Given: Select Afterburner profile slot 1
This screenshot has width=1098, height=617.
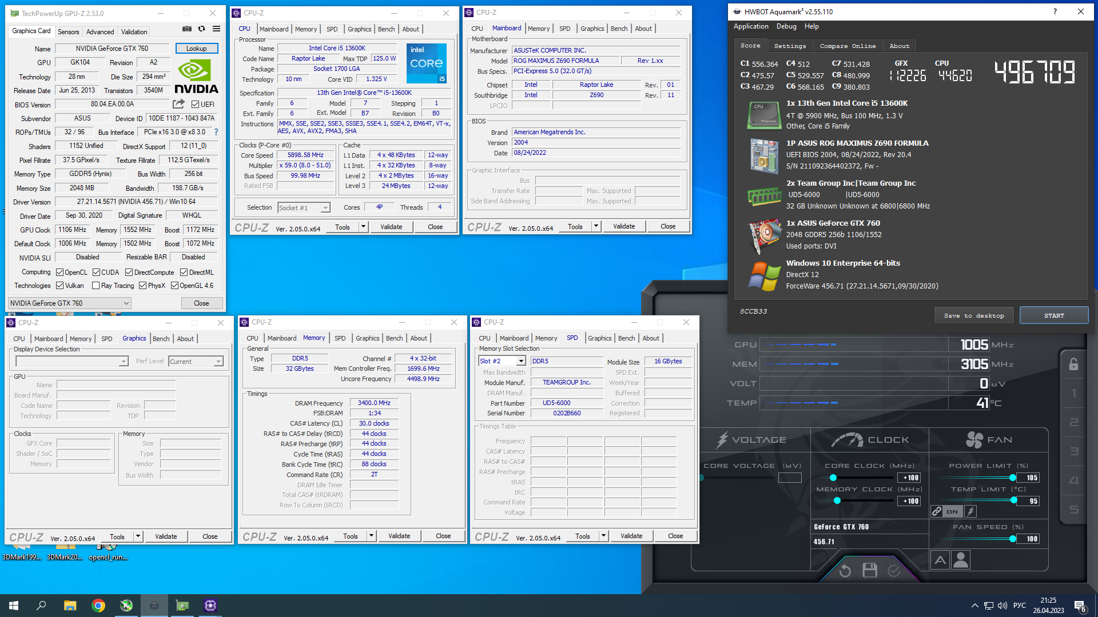Looking at the screenshot, I should pos(1074,393).
